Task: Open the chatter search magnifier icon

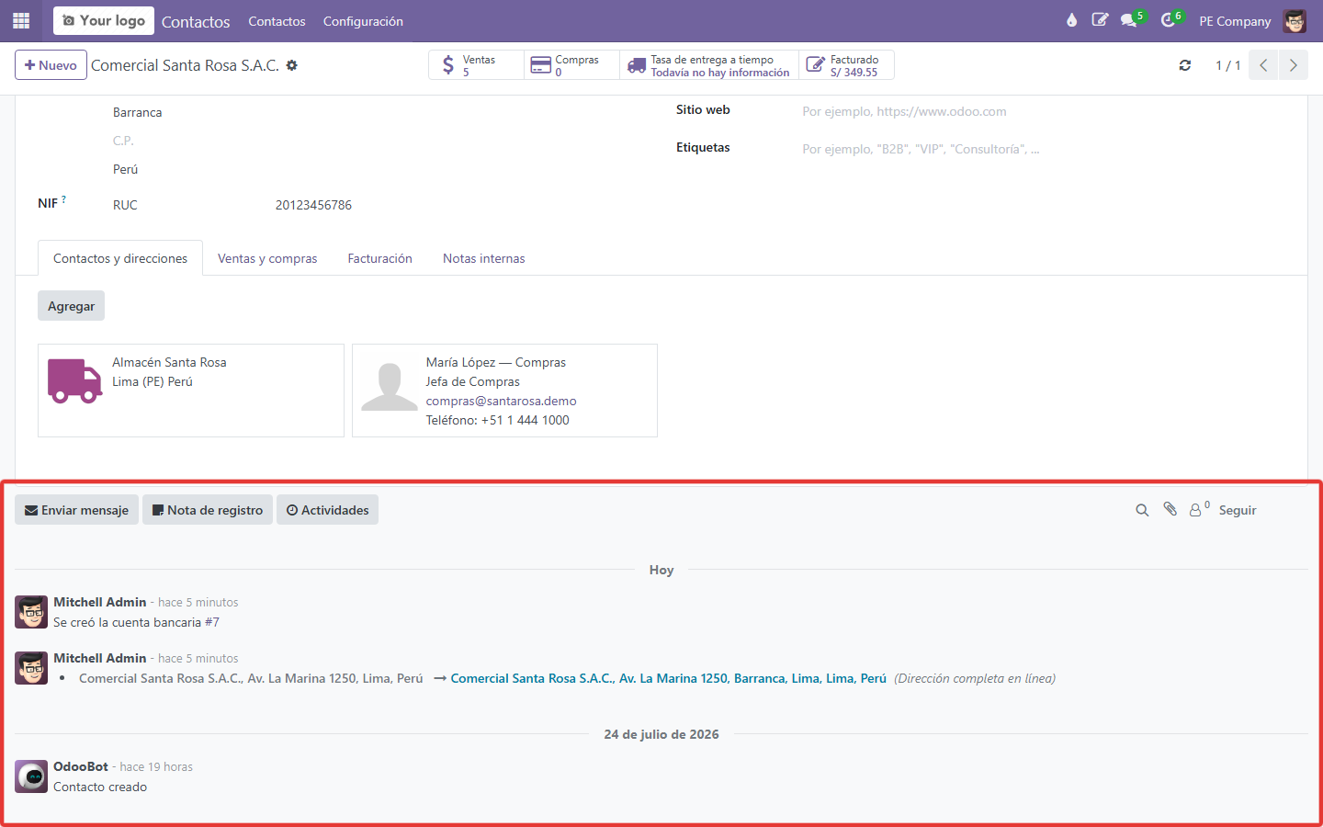Action: pos(1142,510)
